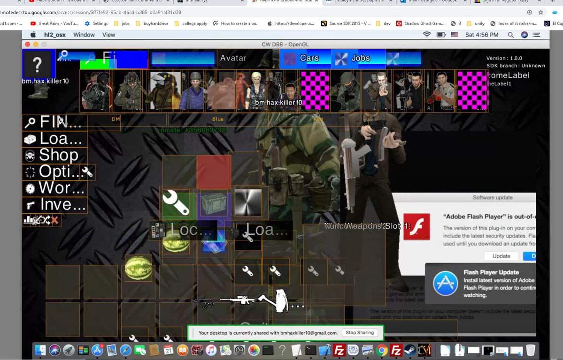Open Steam from the dock

pyautogui.click(x=410, y=350)
